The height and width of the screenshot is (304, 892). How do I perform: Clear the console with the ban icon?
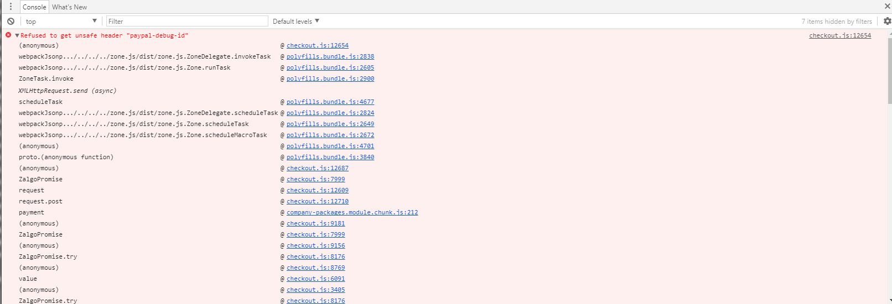click(11, 21)
